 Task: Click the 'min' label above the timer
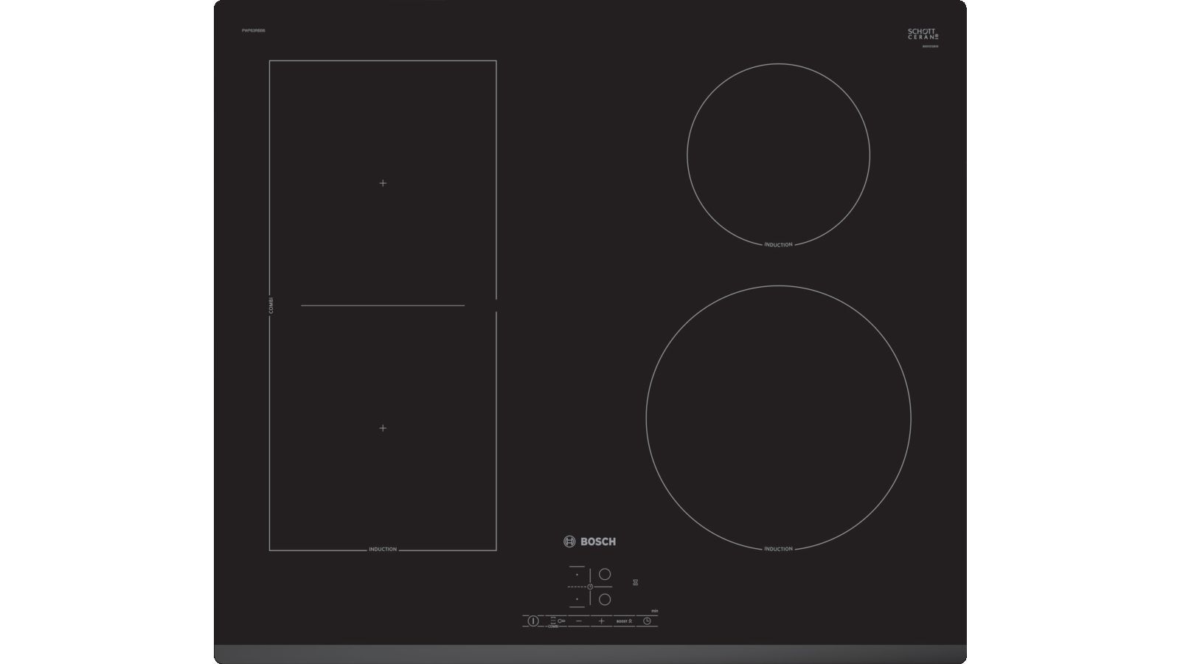coord(655,611)
